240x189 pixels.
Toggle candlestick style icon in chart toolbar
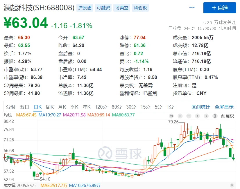tap(215, 116)
